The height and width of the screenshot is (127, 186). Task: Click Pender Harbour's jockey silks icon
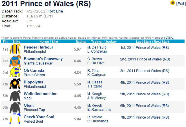(15, 49)
